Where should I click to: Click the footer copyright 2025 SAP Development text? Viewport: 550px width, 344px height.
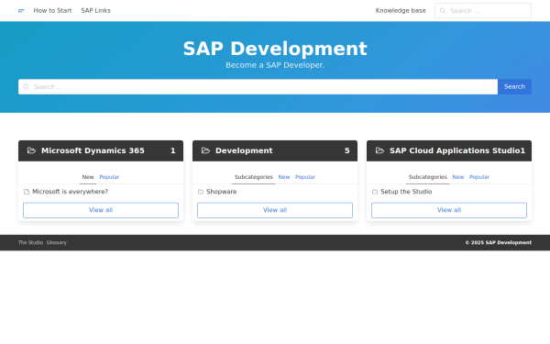coord(498,242)
